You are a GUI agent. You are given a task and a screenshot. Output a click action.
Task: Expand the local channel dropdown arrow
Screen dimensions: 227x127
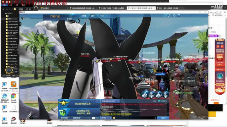click(x=118, y=101)
